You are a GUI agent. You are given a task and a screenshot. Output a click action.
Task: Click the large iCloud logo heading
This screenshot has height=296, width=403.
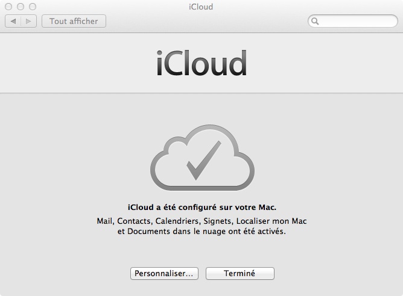pyautogui.click(x=201, y=63)
